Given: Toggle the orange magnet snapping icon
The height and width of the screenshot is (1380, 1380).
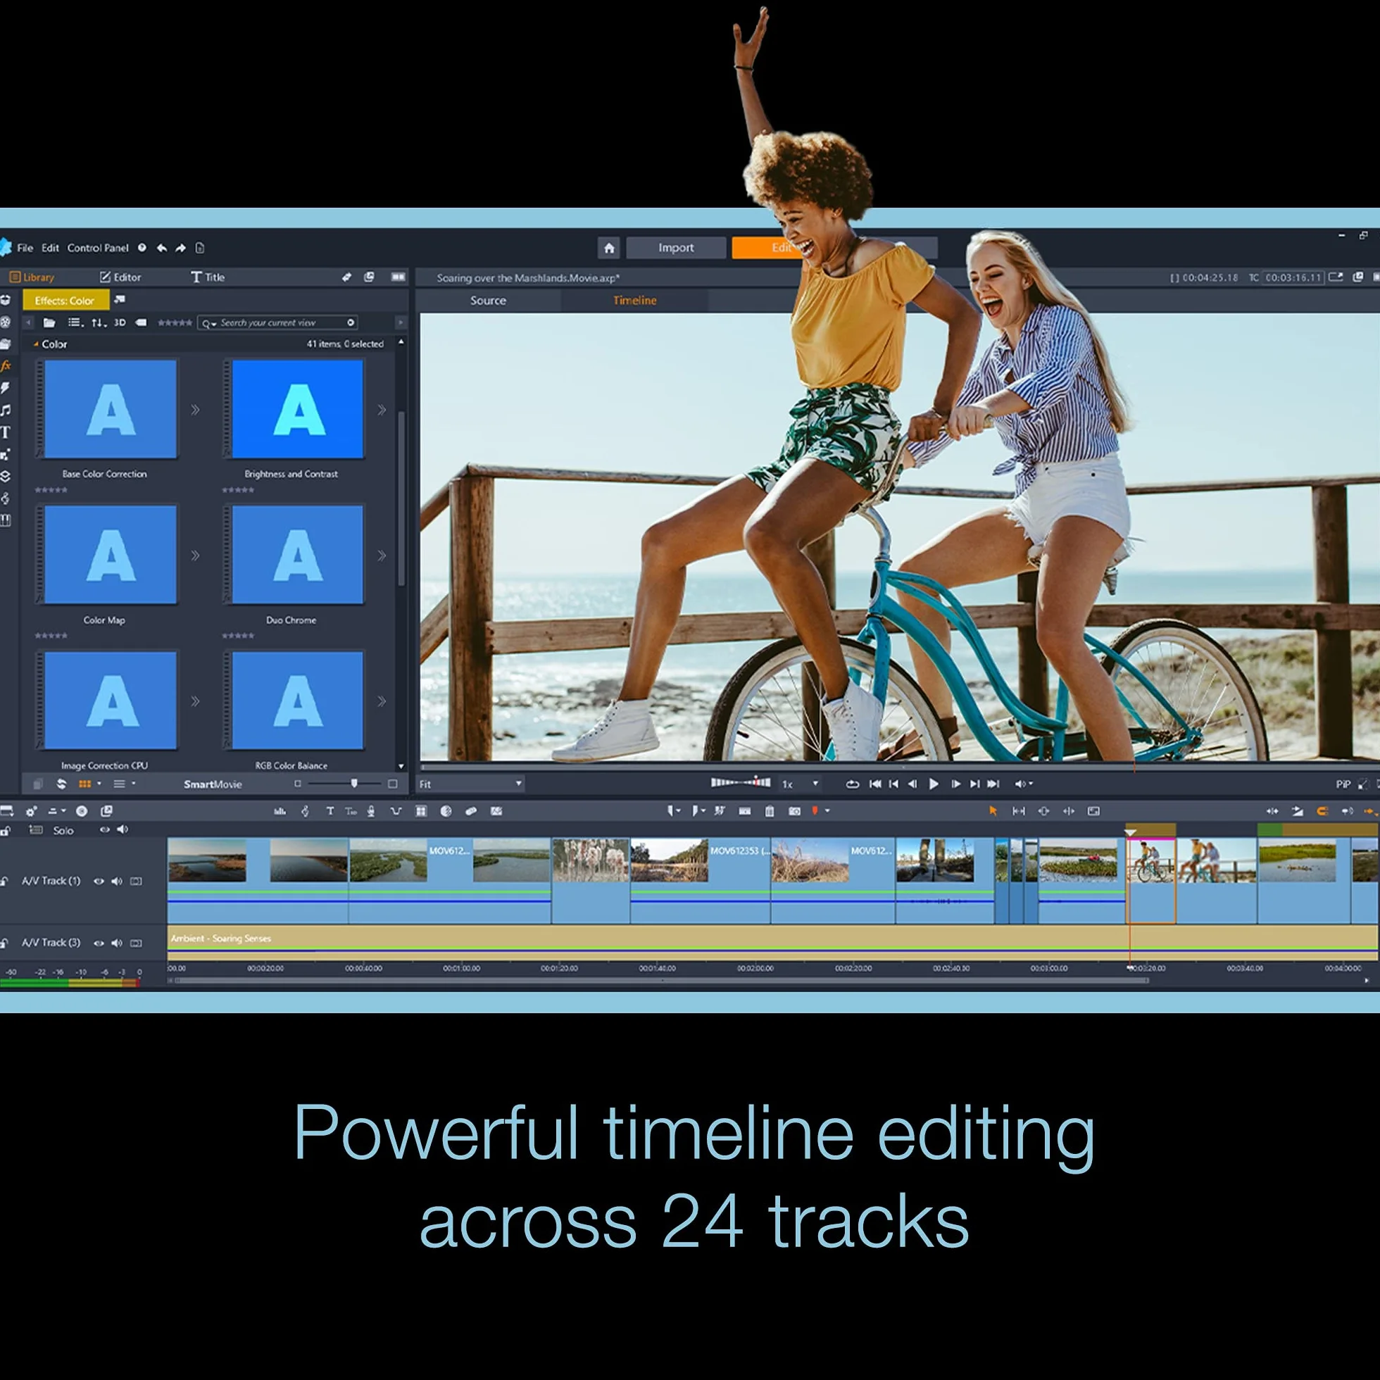Looking at the screenshot, I should click(x=1322, y=810).
